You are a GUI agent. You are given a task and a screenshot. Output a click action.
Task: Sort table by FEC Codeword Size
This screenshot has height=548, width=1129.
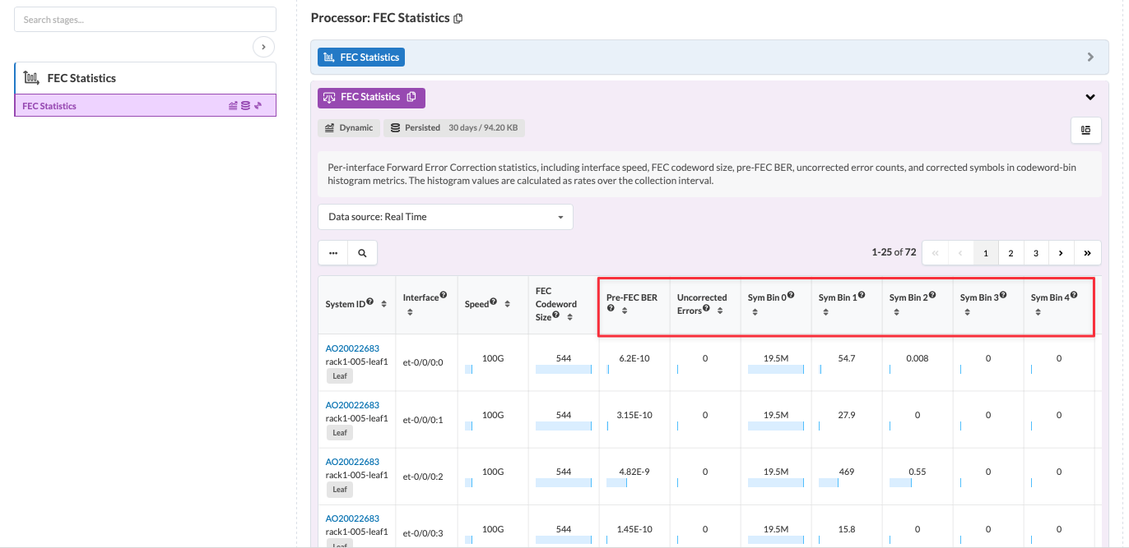click(570, 317)
